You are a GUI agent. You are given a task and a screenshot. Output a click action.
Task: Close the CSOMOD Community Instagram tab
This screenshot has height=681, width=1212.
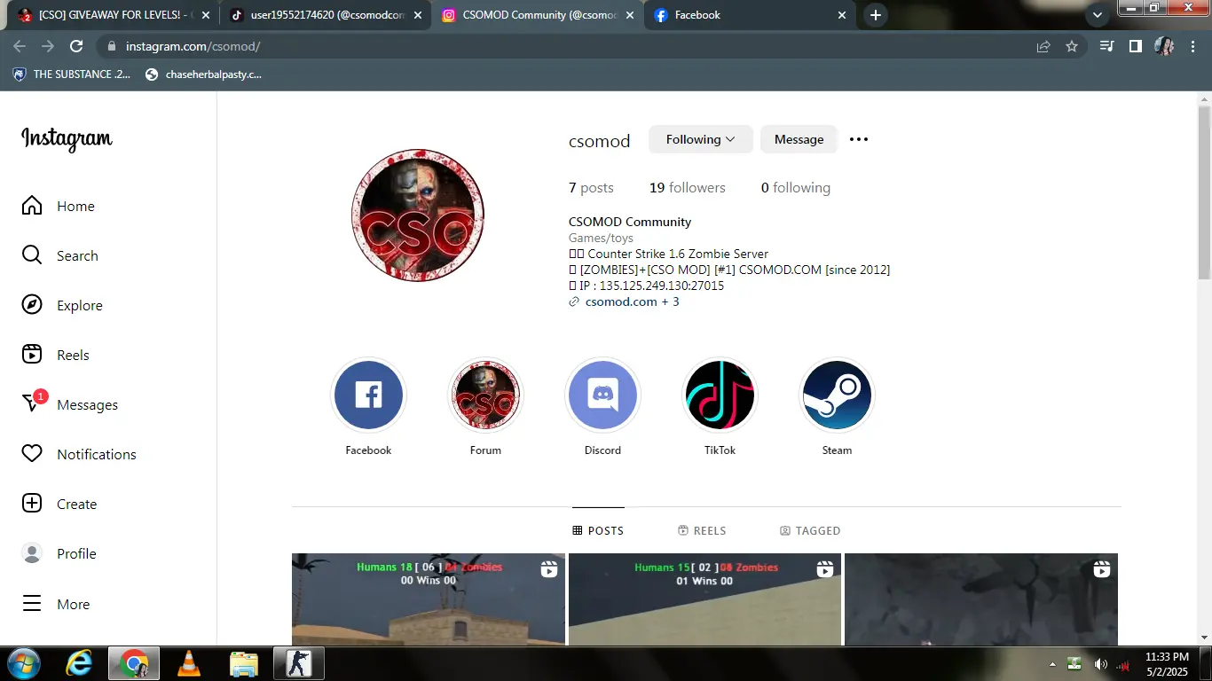(629, 15)
